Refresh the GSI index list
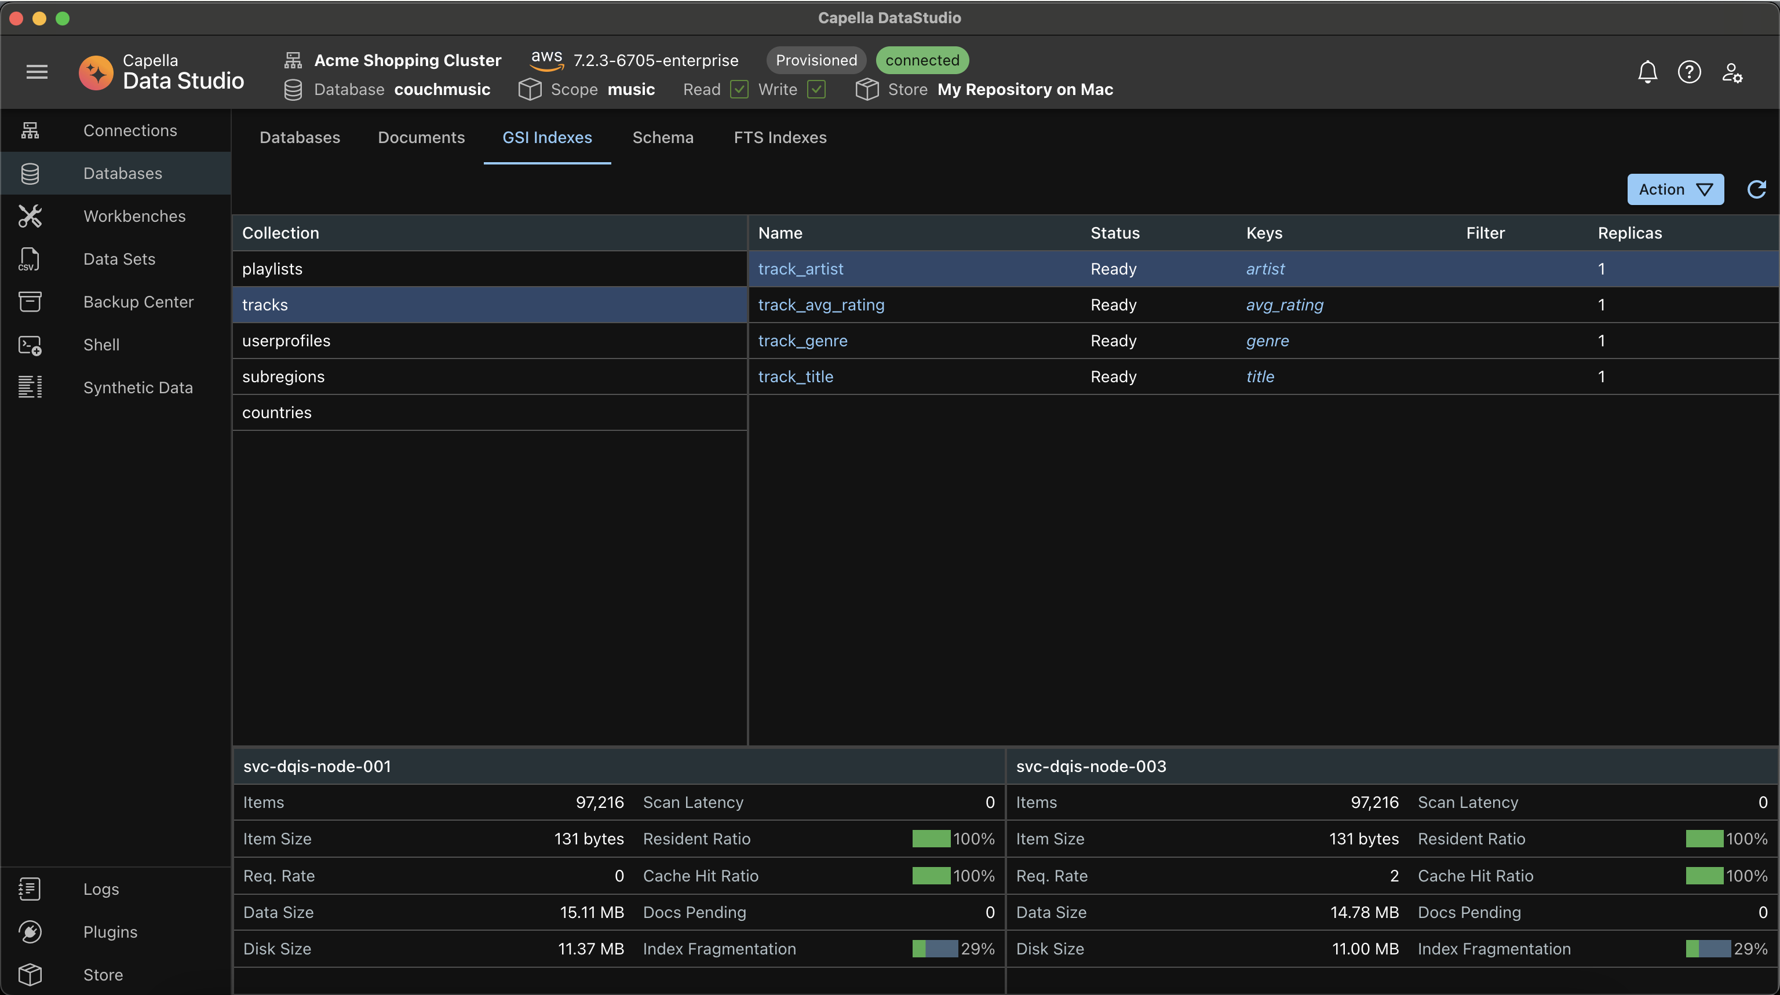The image size is (1780, 995). click(x=1756, y=189)
